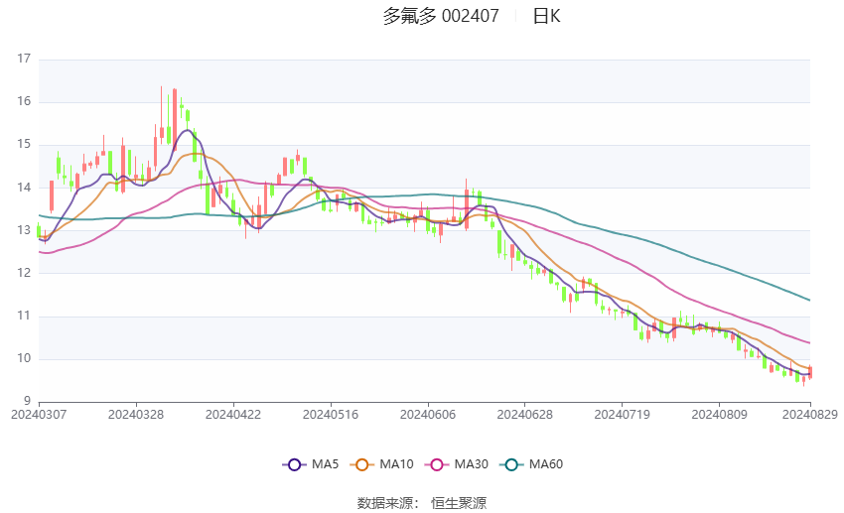Click the y-axis value 15
844x513 pixels.
(x=24, y=144)
